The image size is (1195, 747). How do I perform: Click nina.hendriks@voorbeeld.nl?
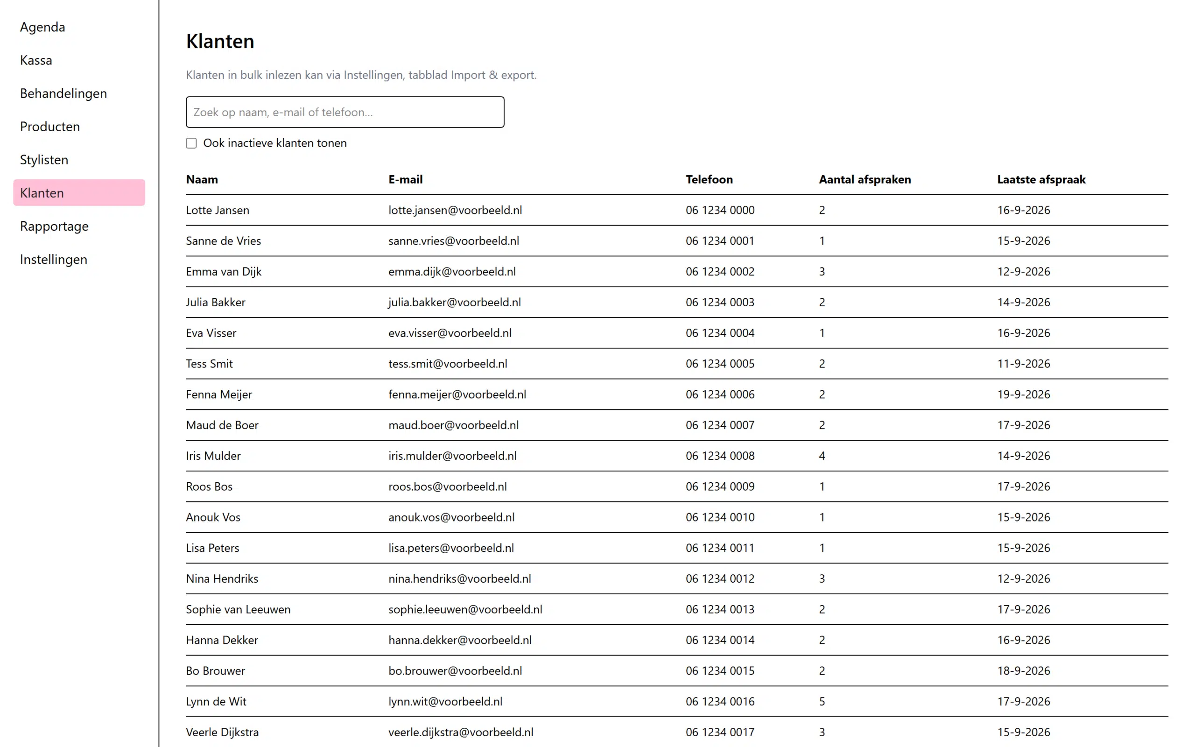click(x=460, y=578)
